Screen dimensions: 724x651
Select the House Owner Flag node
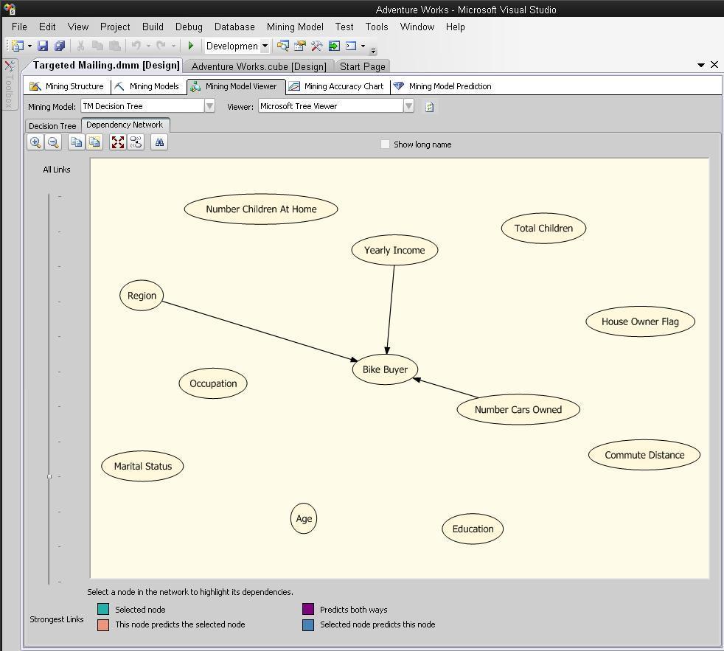[x=640, y=321]
